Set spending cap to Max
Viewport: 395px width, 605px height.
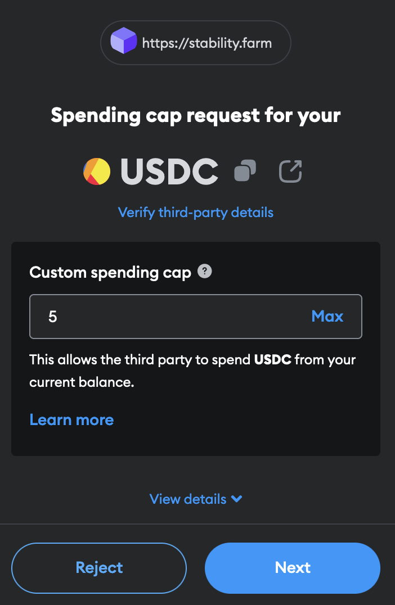click(327, 316)
